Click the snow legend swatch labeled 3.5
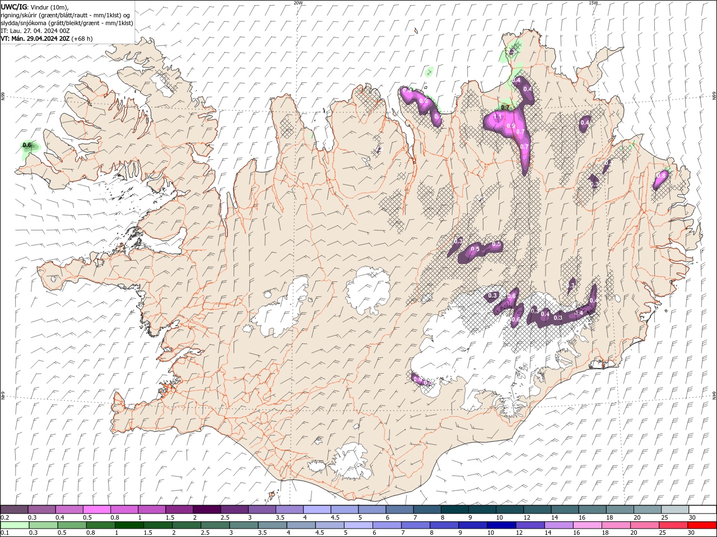The height and width of the screenshot is (537, 717). pos(289,510)
